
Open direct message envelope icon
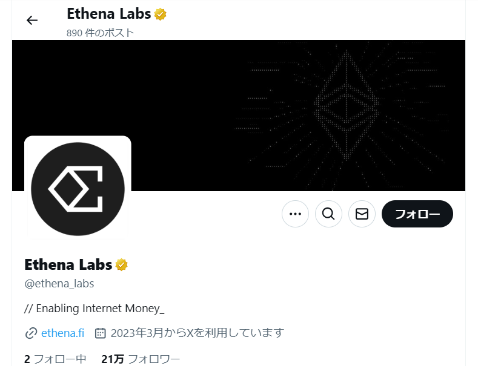tap(362, 214)
